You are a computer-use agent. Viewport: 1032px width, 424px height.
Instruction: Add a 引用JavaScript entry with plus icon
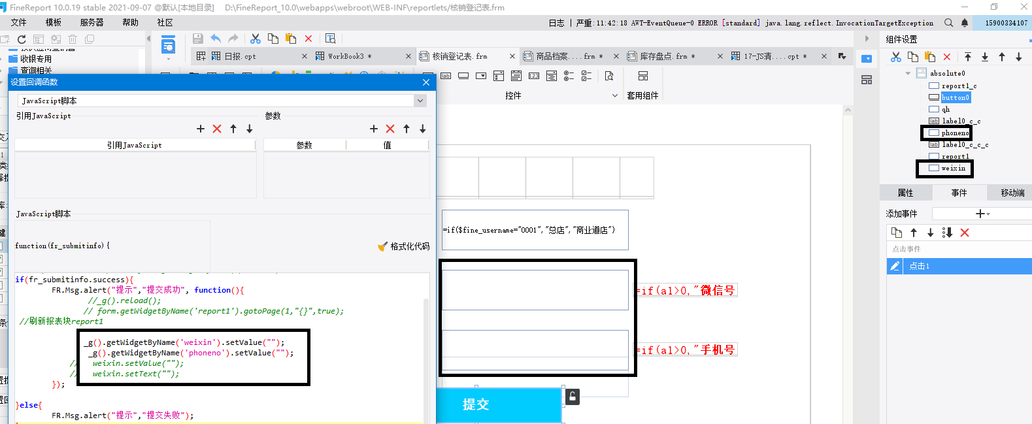(x=201, y=129)
